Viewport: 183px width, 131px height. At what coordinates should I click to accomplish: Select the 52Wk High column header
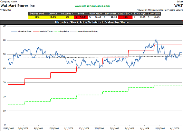pos(139,14)
